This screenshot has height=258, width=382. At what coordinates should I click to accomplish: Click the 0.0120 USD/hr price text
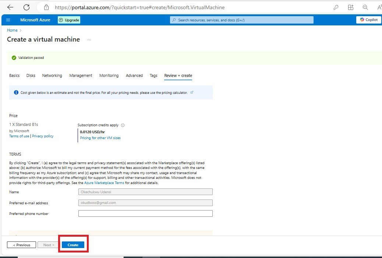92,132
